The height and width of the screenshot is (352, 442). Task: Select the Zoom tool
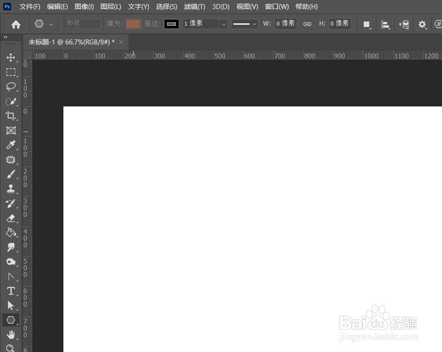coord(11,348)
